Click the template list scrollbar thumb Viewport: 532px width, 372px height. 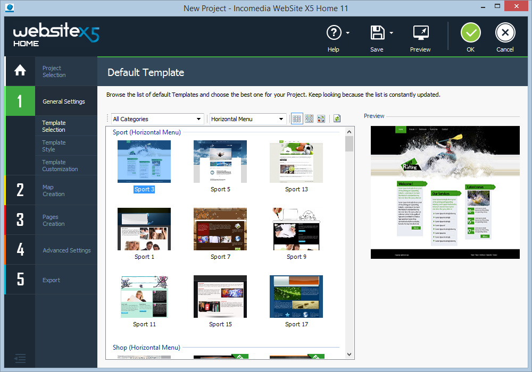[349, 143]
